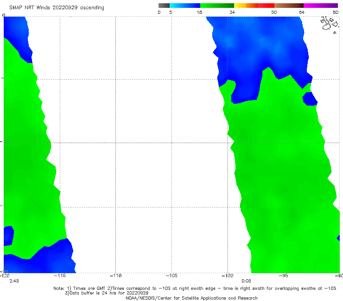Click the color bar label "64"

(302, 13)
